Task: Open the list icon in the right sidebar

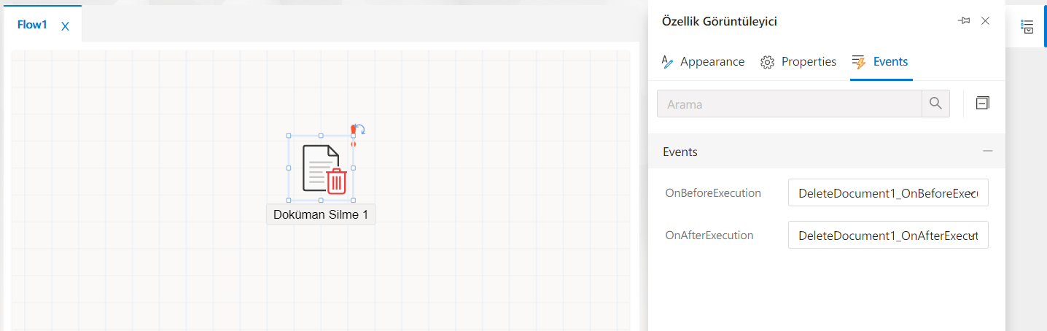Action: (1027, 27)
